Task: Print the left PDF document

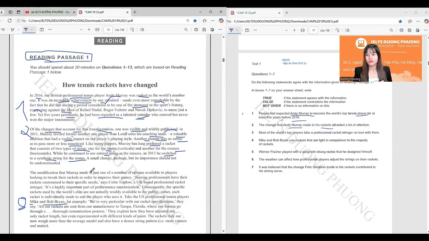Action: [196, 29]
